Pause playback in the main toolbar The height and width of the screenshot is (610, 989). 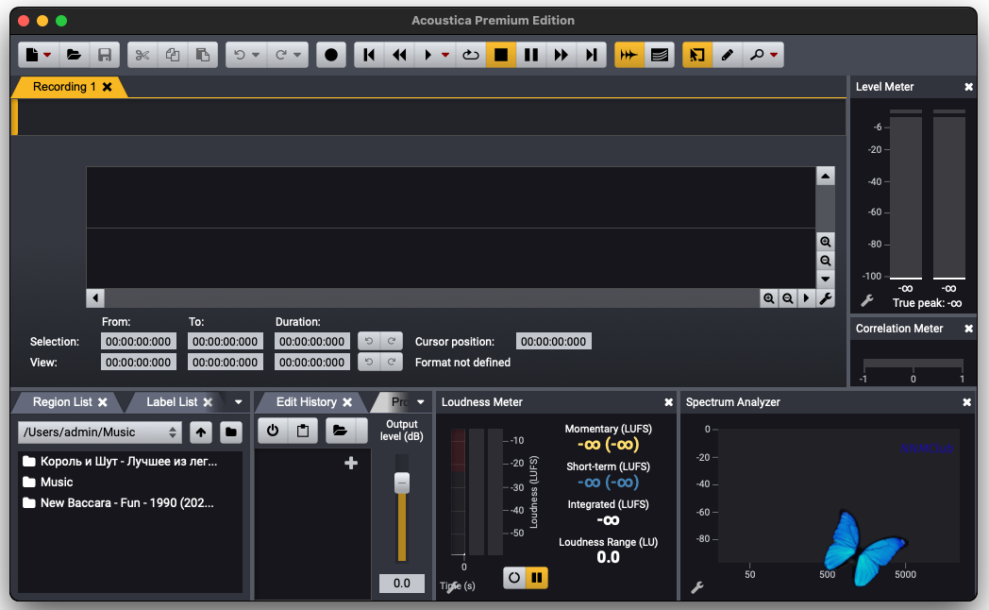tap(531, 55)
